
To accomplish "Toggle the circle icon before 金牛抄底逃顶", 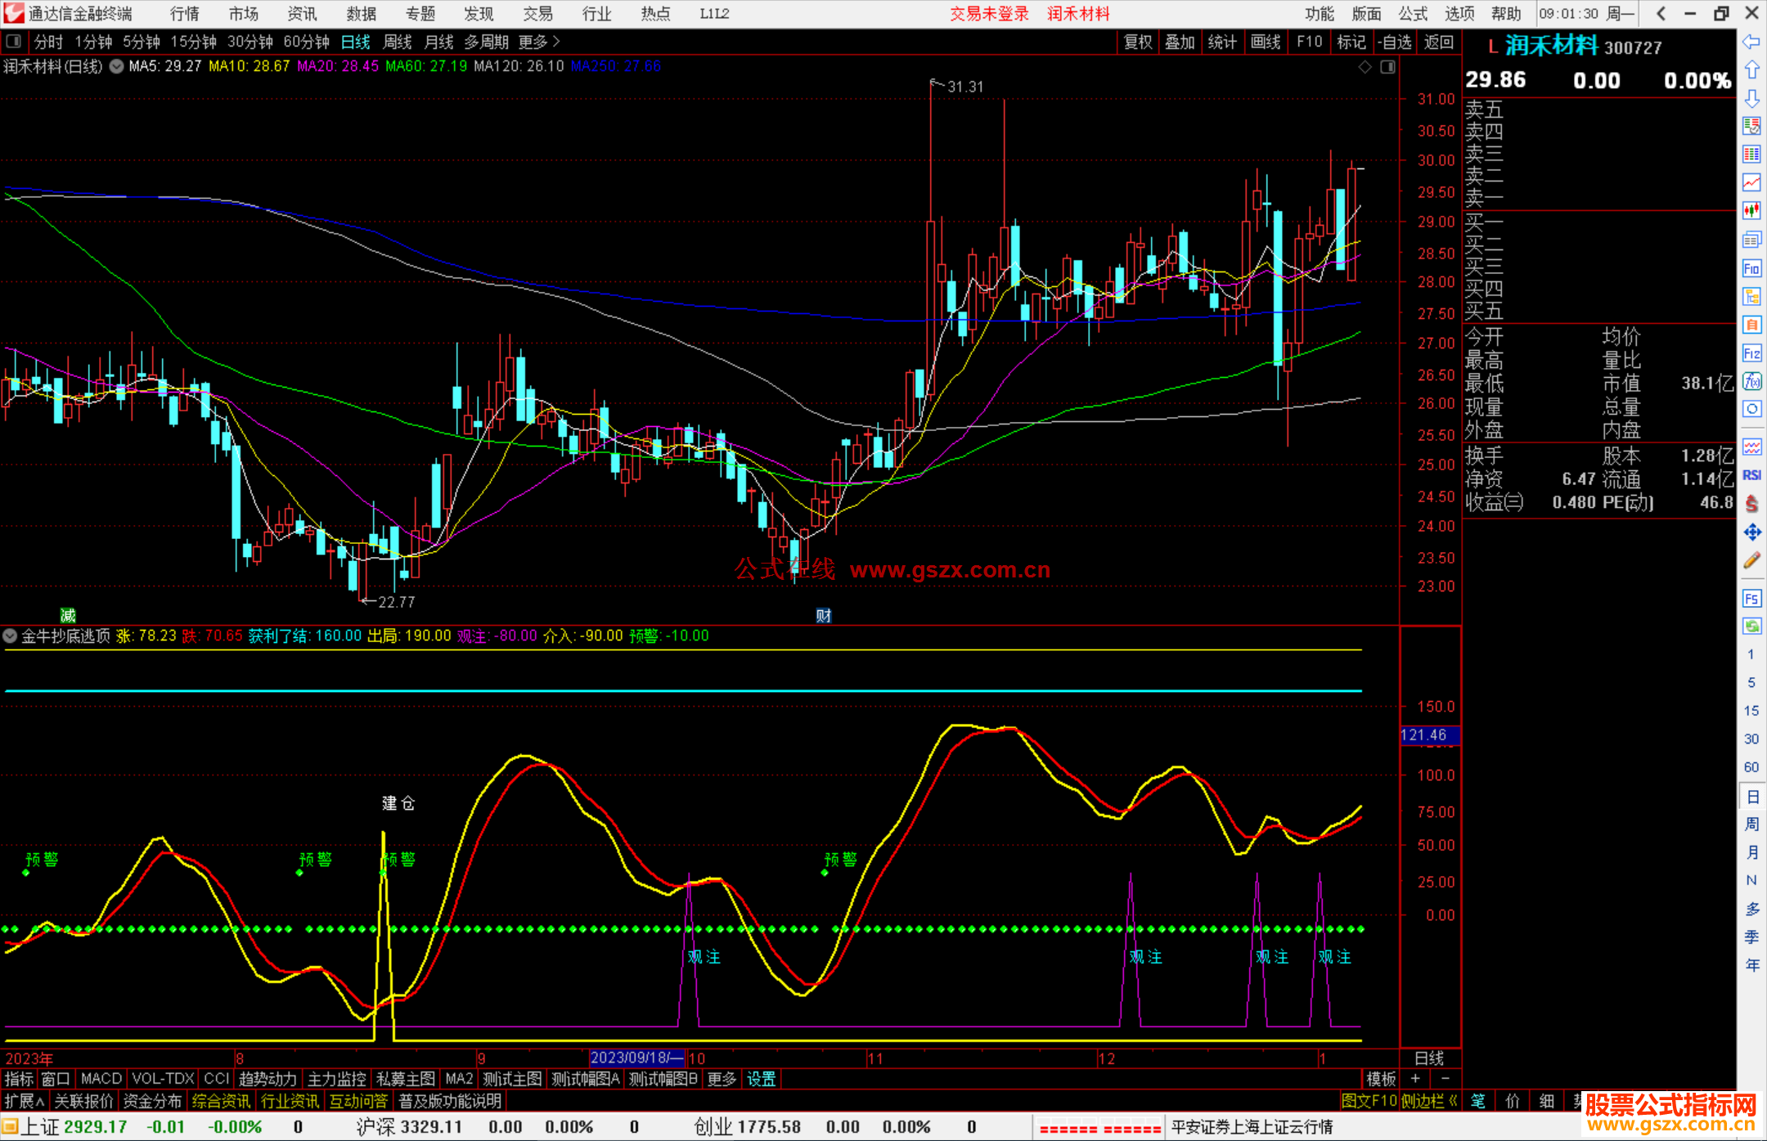I will 10,636.
